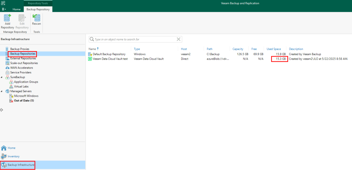352x170 pixels.
Task: Expand navigation pane chevron button
Action: (x=1, y=110)
